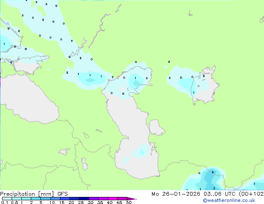Click the forecast offset '(00+102'
The height and width of the screenshot is (204, 264).
[251, 194]
